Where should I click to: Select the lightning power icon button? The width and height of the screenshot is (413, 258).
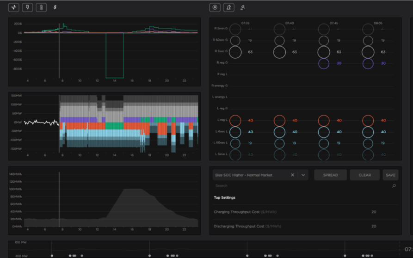tap(27, 7)
